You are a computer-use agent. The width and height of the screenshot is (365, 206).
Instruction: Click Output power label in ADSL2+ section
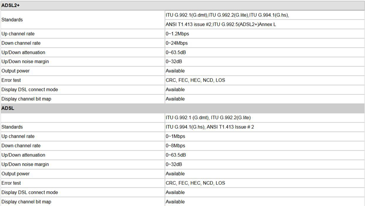tap(15, 71)
